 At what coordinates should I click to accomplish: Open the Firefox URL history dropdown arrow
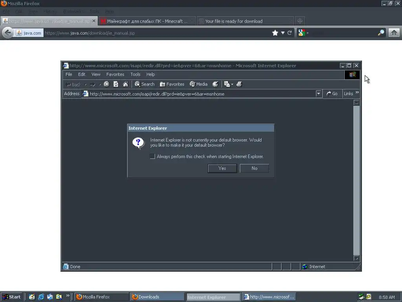tap(283, 33)
